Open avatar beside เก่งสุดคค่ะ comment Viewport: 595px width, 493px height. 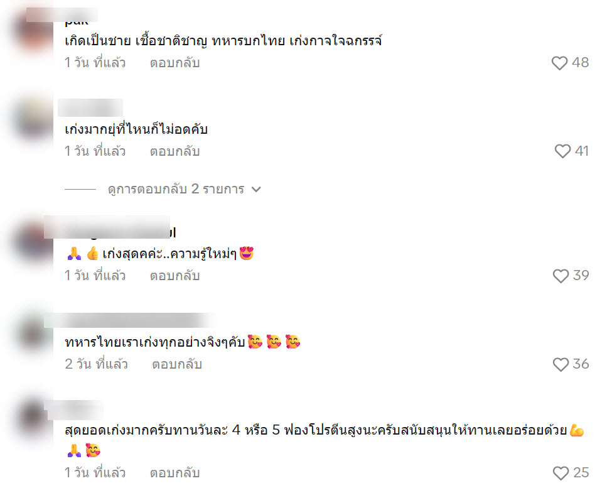click(34, 241)
